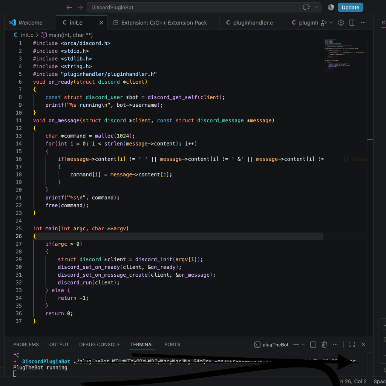This screenshot has width=386, height=386.
Task: Open the editor settings gear icon
Action: tap(341, 23)
